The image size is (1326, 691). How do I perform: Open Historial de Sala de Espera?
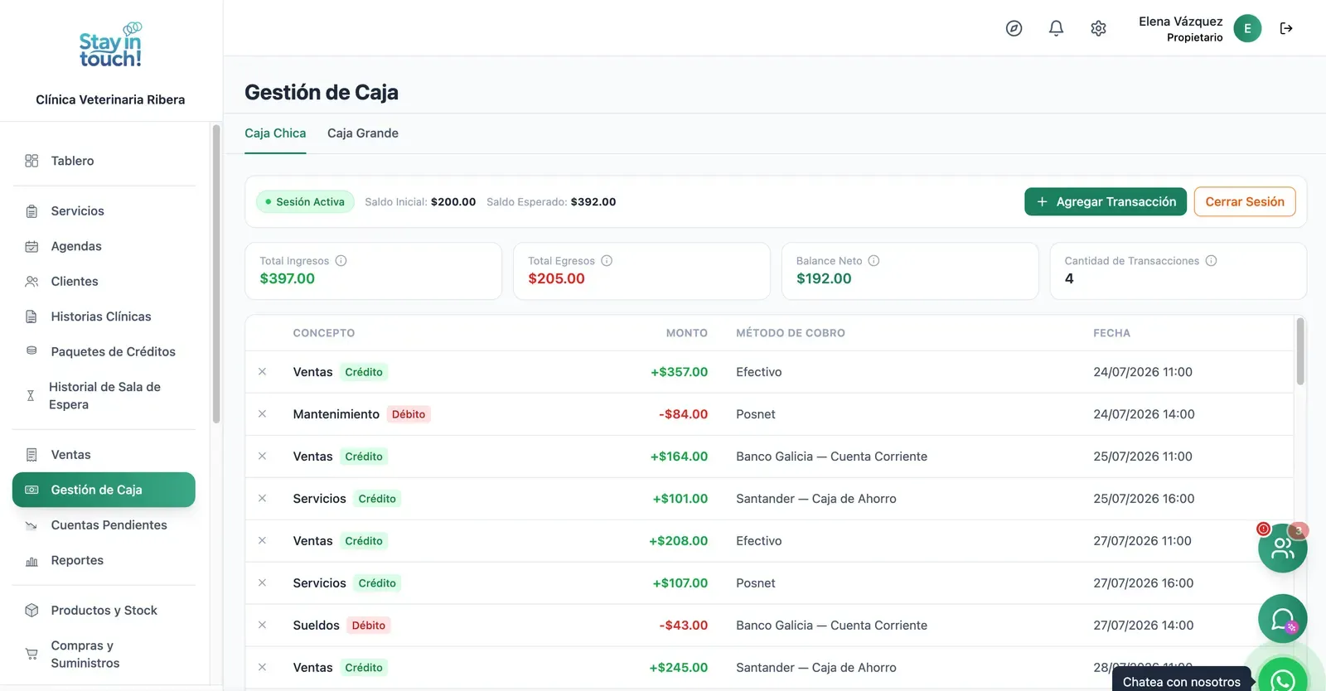click(x=104, y=396)
